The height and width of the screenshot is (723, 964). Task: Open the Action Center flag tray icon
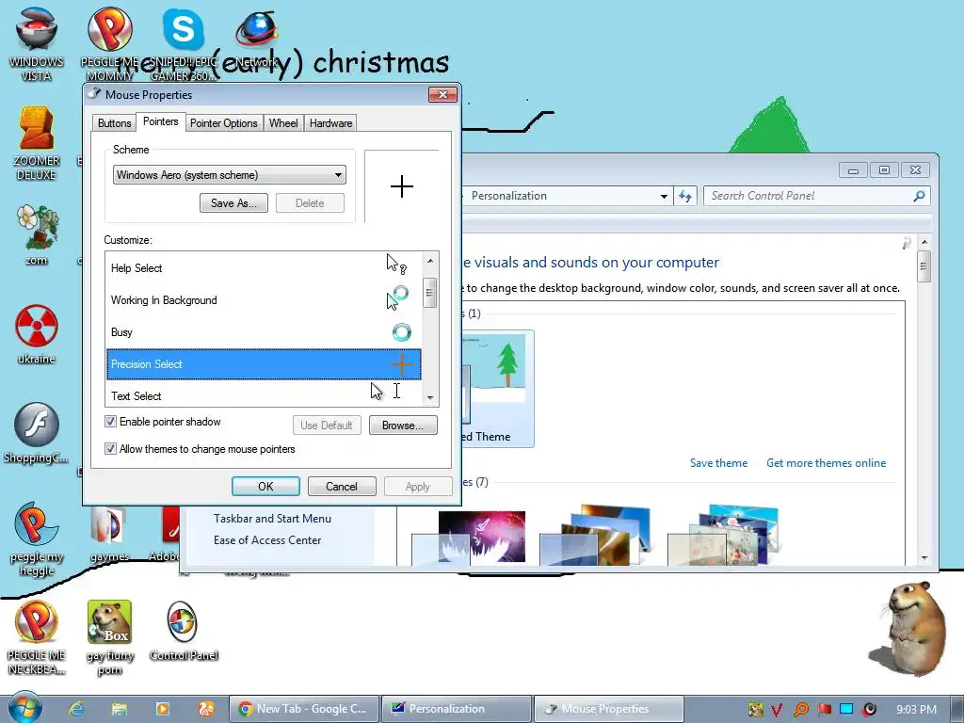pyautogui.click(x=825, y=710)
